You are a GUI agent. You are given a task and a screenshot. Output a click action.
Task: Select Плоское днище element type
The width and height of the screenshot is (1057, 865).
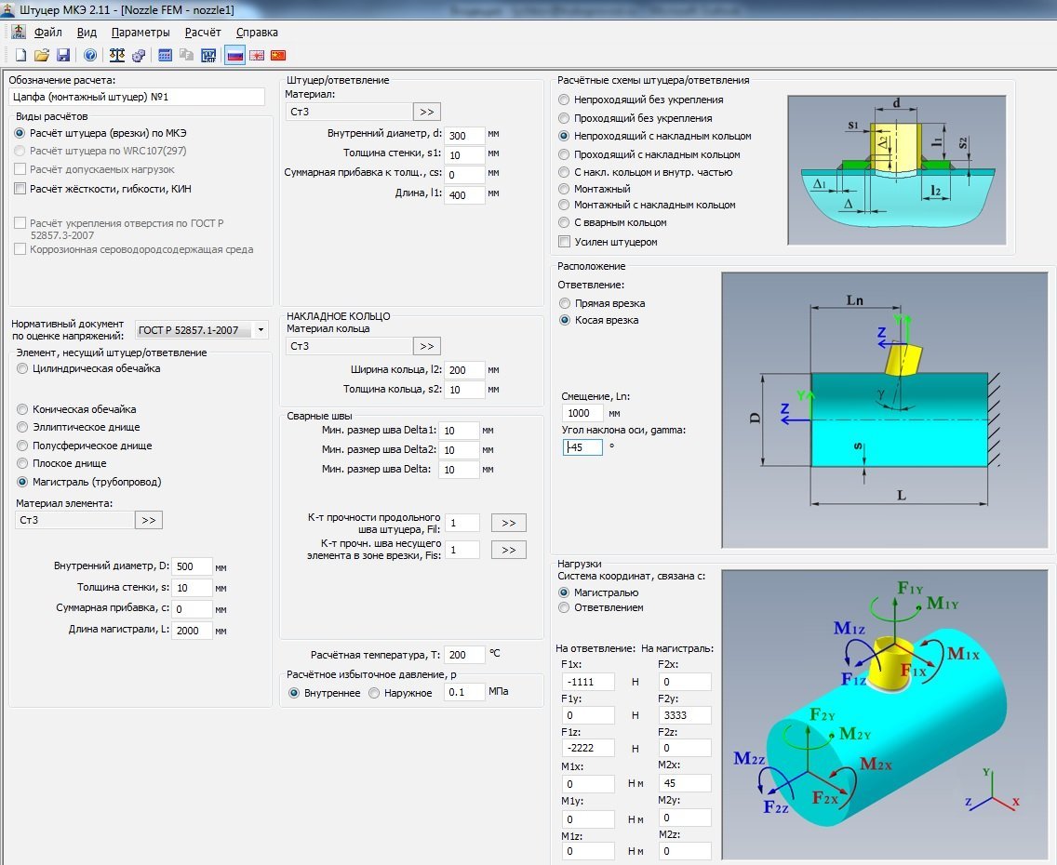pos(62,463)
